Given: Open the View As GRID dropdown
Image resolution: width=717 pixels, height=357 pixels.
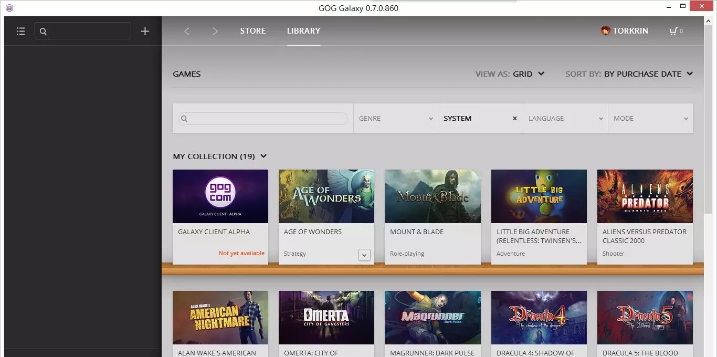Looking at the screenshot, I should [x=510, y=74].
